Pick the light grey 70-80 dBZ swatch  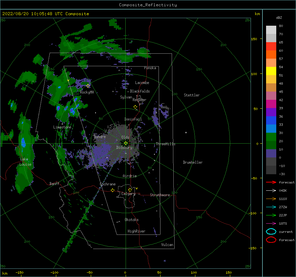271,30
